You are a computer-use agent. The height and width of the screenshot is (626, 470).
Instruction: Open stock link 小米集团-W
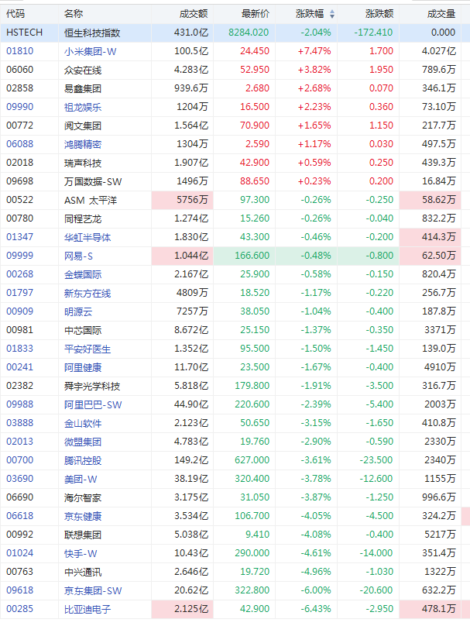coord(90,51)
